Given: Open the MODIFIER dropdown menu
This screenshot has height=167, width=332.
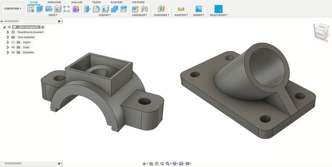Looking at the screenshot, I should click(105, 15).
